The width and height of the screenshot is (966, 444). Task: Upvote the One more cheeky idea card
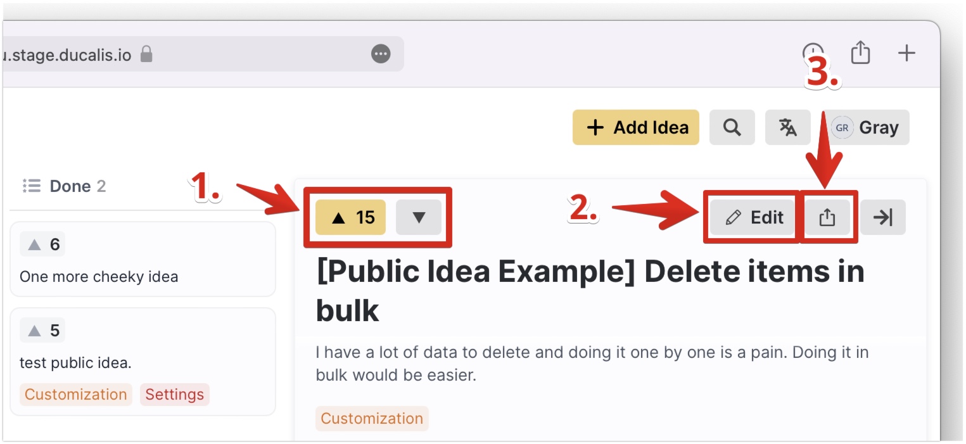pos(42,244)
